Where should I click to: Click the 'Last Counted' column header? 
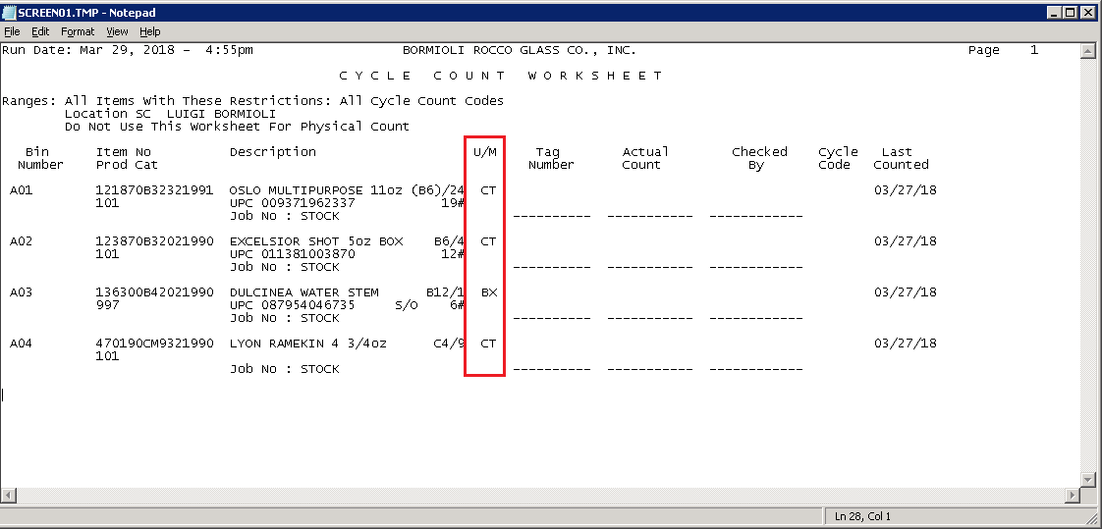[901, 158]
